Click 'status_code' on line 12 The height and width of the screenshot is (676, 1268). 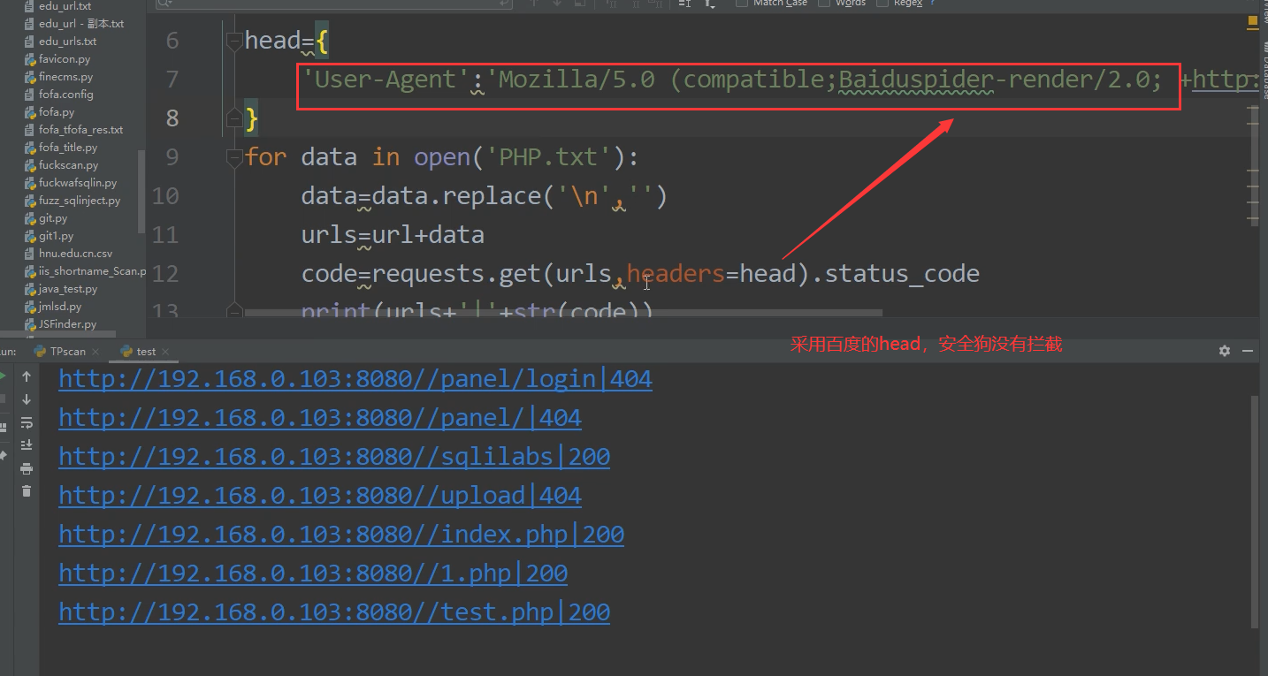(x=902, y=274)
